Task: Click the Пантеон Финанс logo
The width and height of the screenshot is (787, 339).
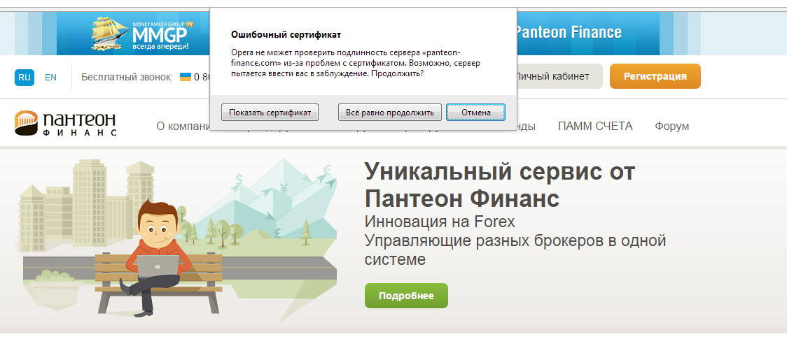Action: click(66, 123)
